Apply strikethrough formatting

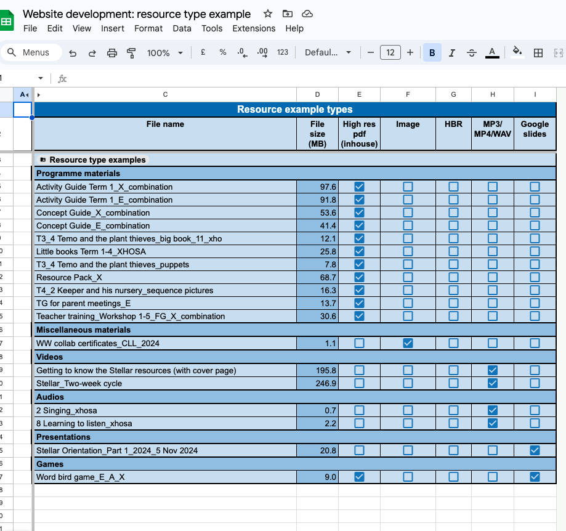pos(472,53)
